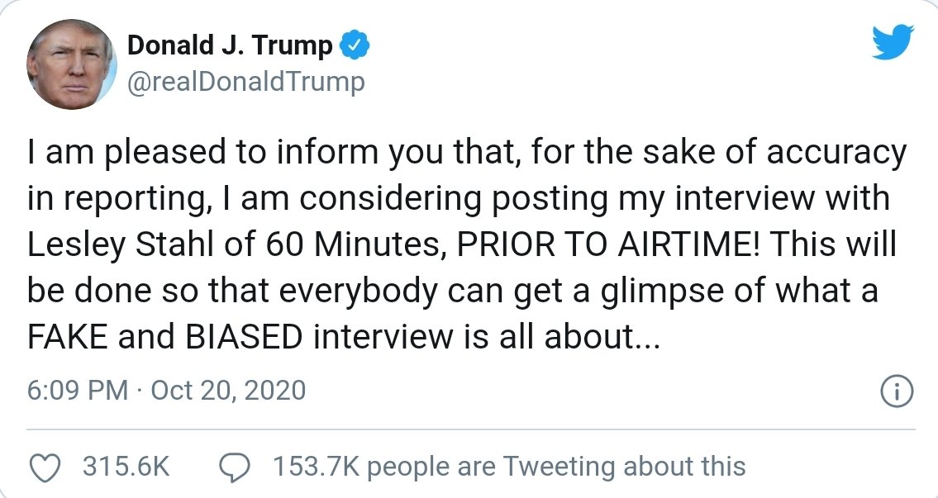The image size is (938, 498).
Task: Open the circled info icon
Action: [897, 391]
